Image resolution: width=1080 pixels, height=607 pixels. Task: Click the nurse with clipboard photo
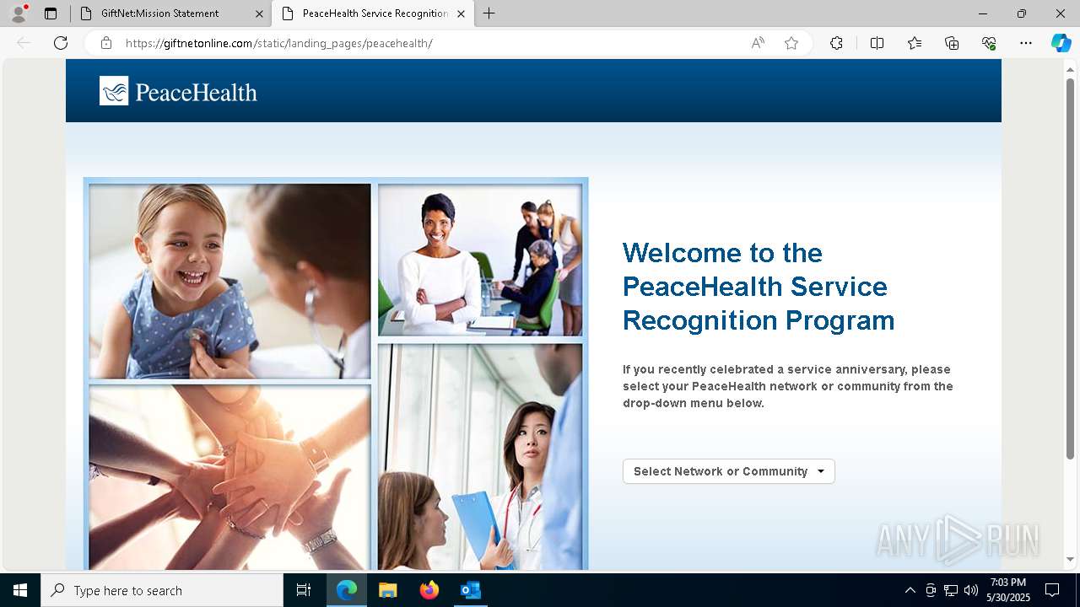click(480, 456)
